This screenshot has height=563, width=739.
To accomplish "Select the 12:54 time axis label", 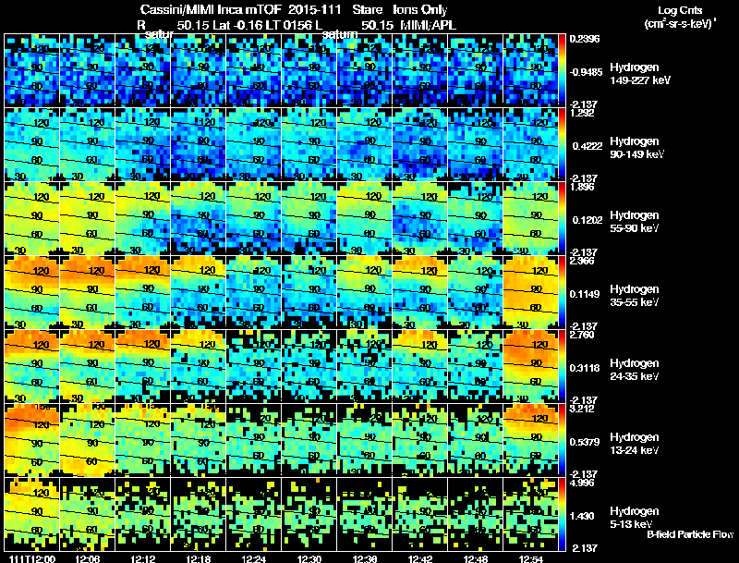I will click(x=531, y=558).
